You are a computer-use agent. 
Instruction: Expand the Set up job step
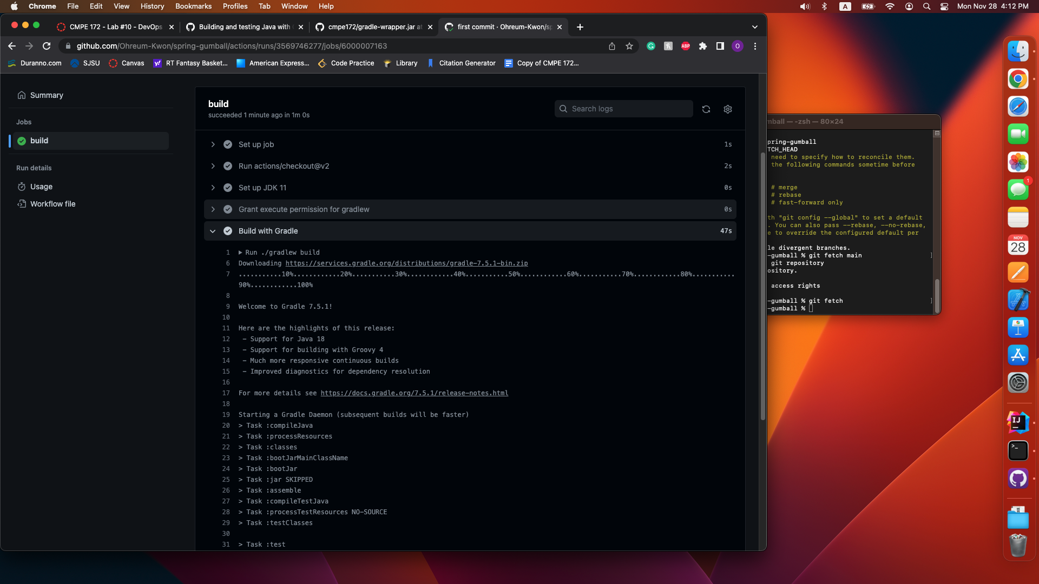[213, 144]
